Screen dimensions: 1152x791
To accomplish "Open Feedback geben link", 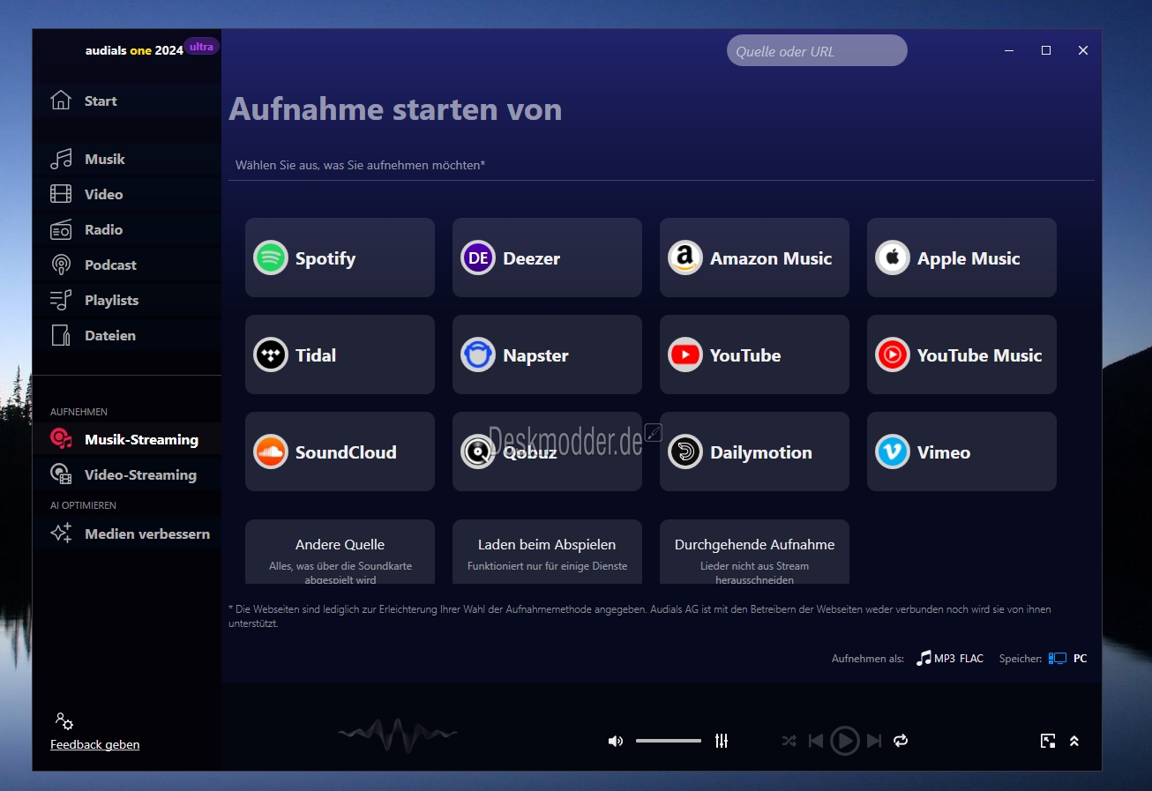I will click(94, 744).
